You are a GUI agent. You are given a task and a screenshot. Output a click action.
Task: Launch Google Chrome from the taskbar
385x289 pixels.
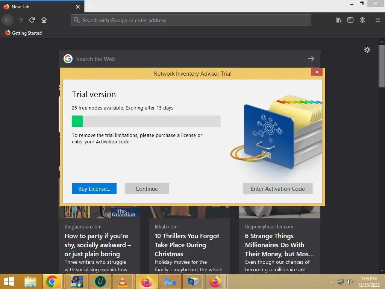(x=52, y=281)
